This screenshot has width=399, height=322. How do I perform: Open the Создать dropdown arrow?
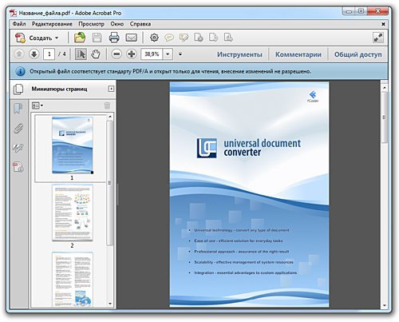tap(57, 38)
